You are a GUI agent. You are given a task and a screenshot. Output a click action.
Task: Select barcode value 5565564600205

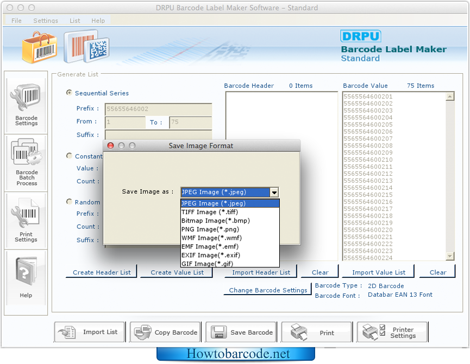(x=368, y=125)
